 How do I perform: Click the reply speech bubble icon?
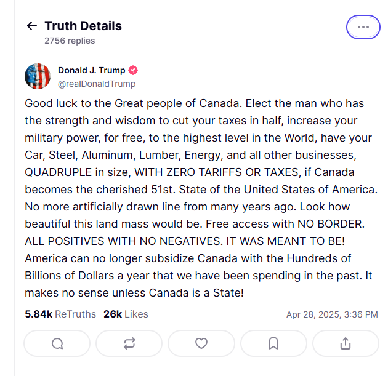pyautogui.click(x=57, y=343)
